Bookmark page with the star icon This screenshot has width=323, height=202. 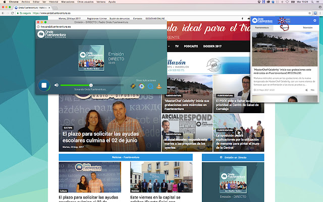(309, 13)
